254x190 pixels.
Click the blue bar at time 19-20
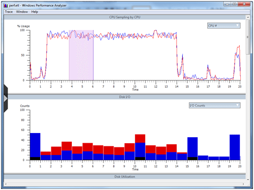tap(235, 147)
